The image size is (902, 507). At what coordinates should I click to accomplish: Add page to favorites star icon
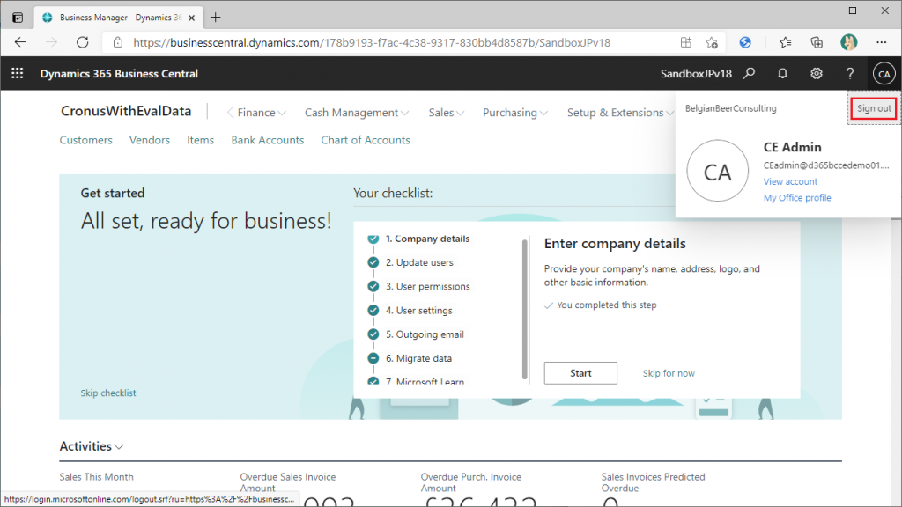(712, 42)
